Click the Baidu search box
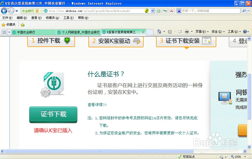This screenshot has height=159, width=252. (210, 11)
